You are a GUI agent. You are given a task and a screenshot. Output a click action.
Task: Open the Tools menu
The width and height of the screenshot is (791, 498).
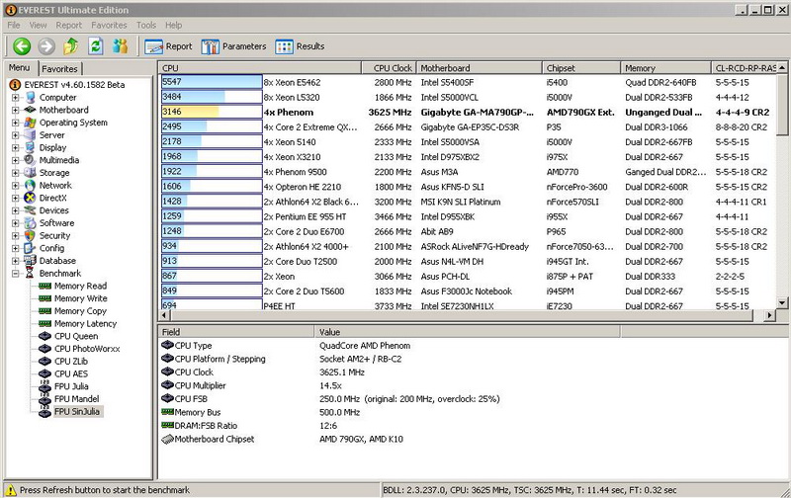point(146,26)
